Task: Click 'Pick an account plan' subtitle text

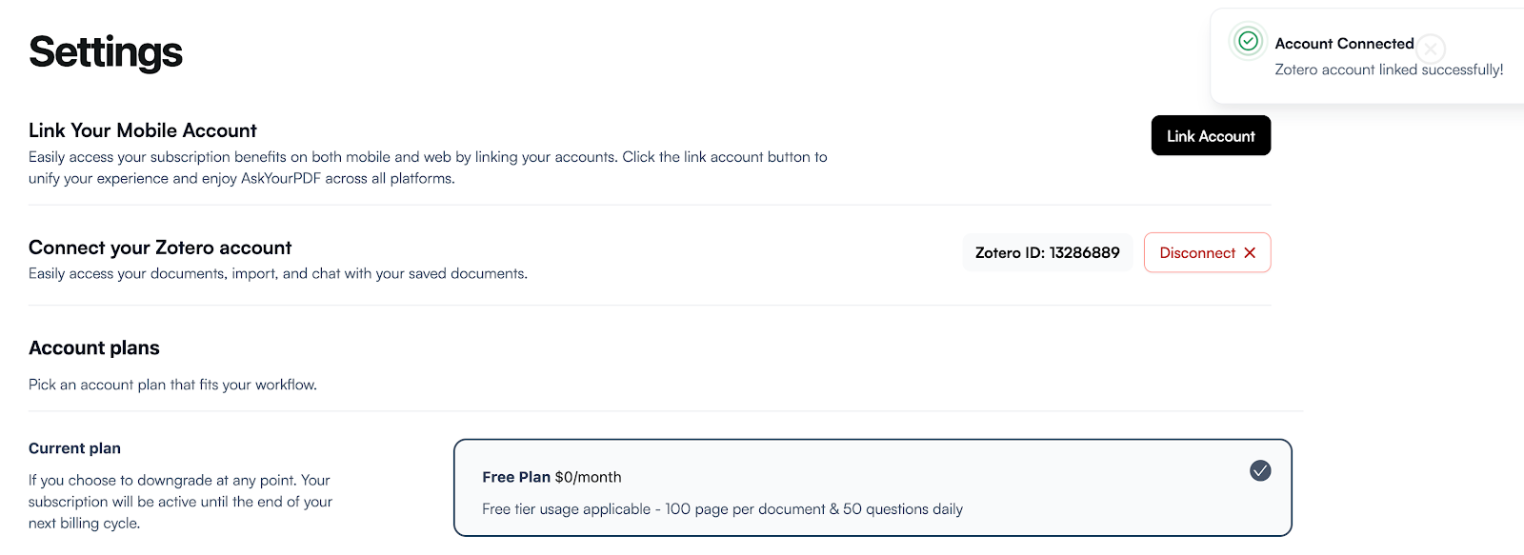Action: (172, 385)
